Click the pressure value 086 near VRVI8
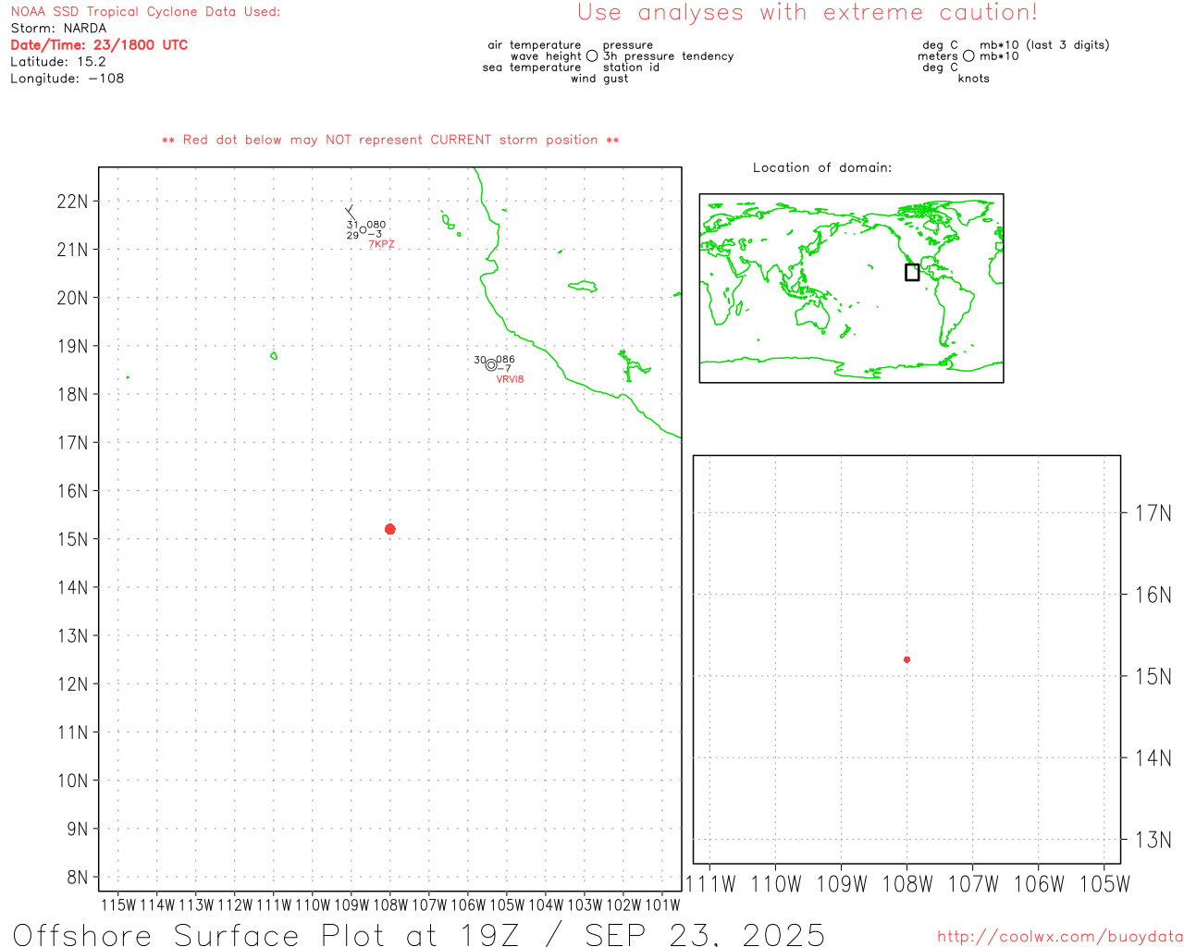This screenshot has height=947, width=1184. [x=505, y=360]
